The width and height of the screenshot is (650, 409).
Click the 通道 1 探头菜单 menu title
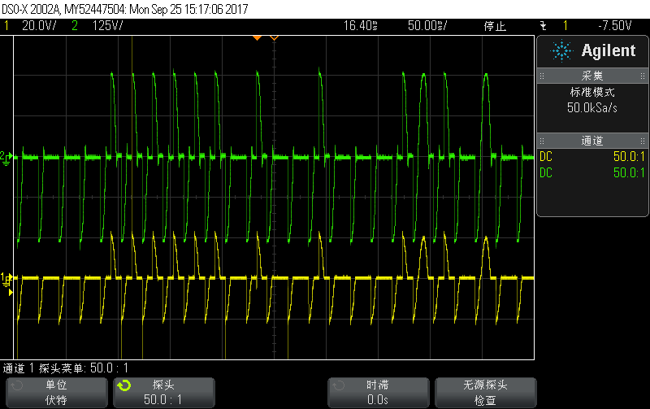66,368
